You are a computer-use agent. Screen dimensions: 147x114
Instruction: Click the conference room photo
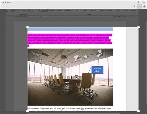(70, 77)
